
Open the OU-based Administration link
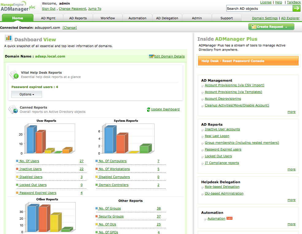224,193
